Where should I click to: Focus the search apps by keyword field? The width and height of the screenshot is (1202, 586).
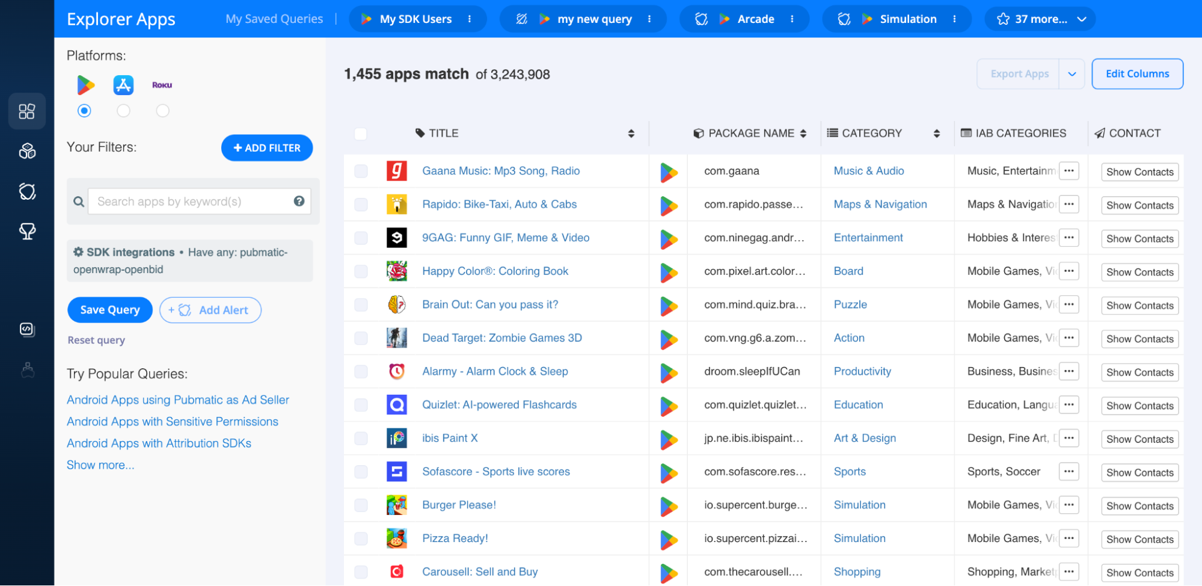coord(200,202)
